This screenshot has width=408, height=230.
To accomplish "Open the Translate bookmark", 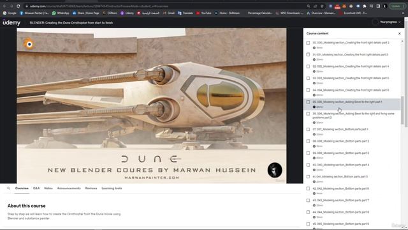I will click(x=186, y=13).
